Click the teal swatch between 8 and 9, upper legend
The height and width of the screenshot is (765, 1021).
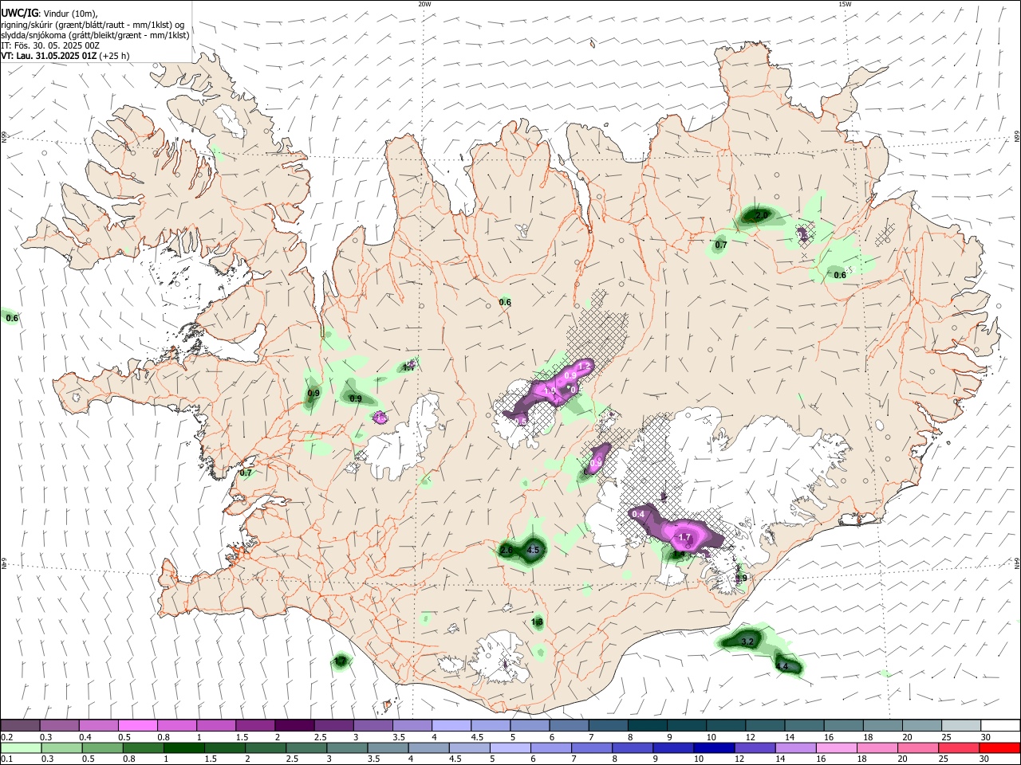(x=647, y=726)
